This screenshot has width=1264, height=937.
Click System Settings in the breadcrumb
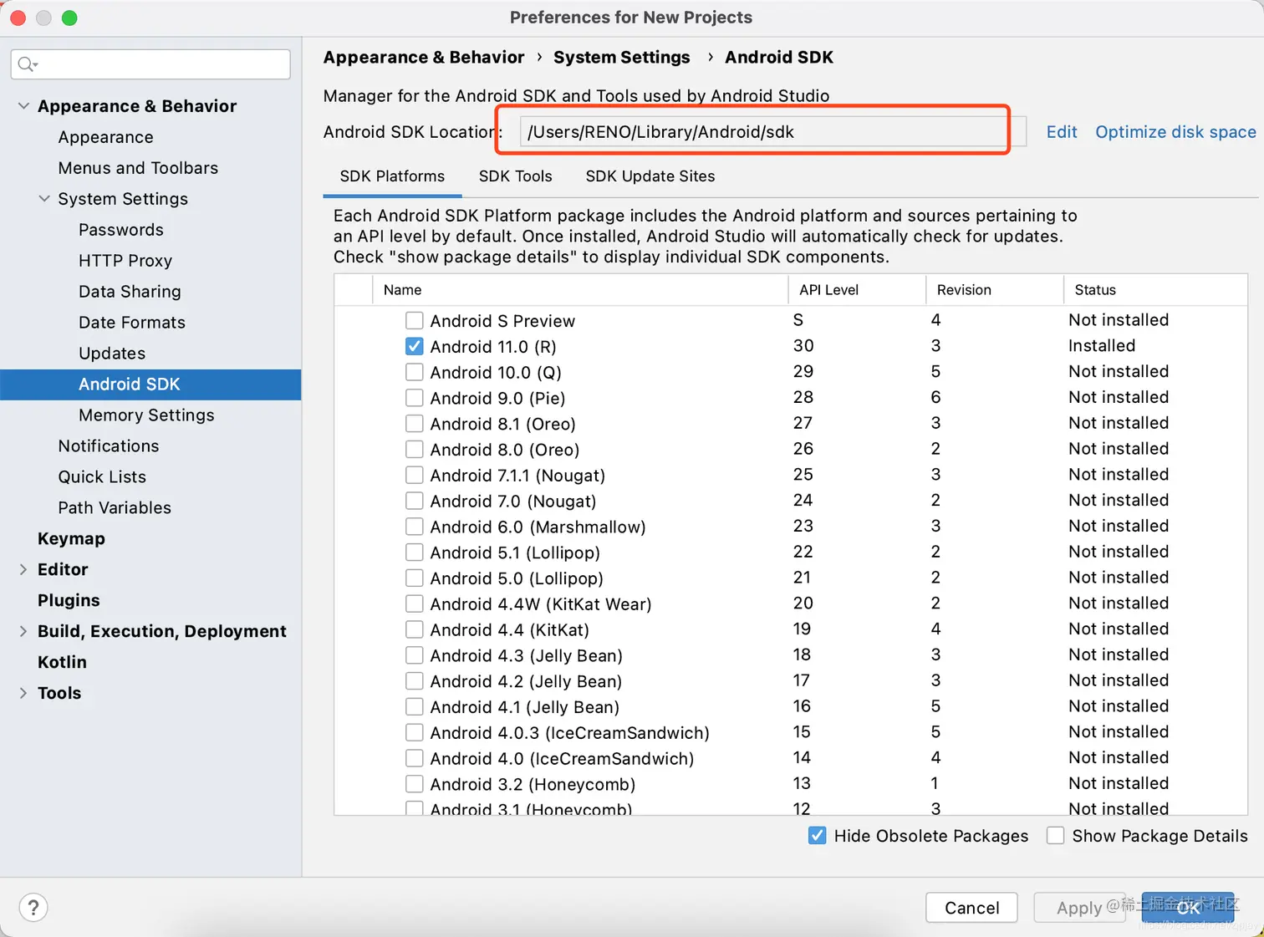(622, 58)
